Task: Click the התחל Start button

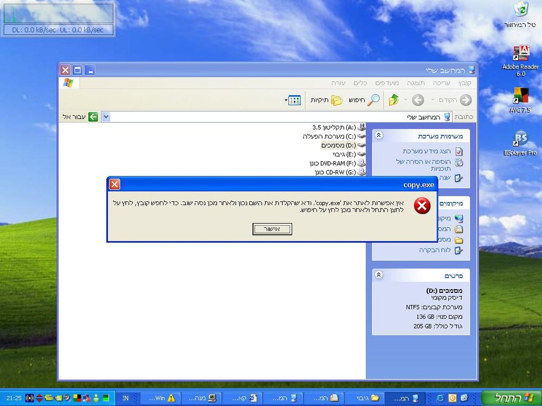Action: 512,398
